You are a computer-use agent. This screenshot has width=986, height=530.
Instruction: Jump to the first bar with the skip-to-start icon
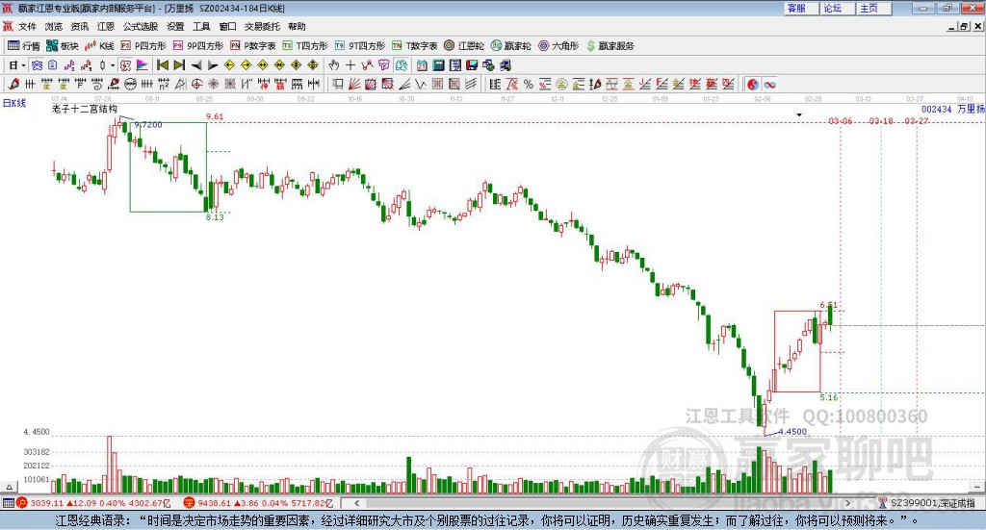pos(162,65)
